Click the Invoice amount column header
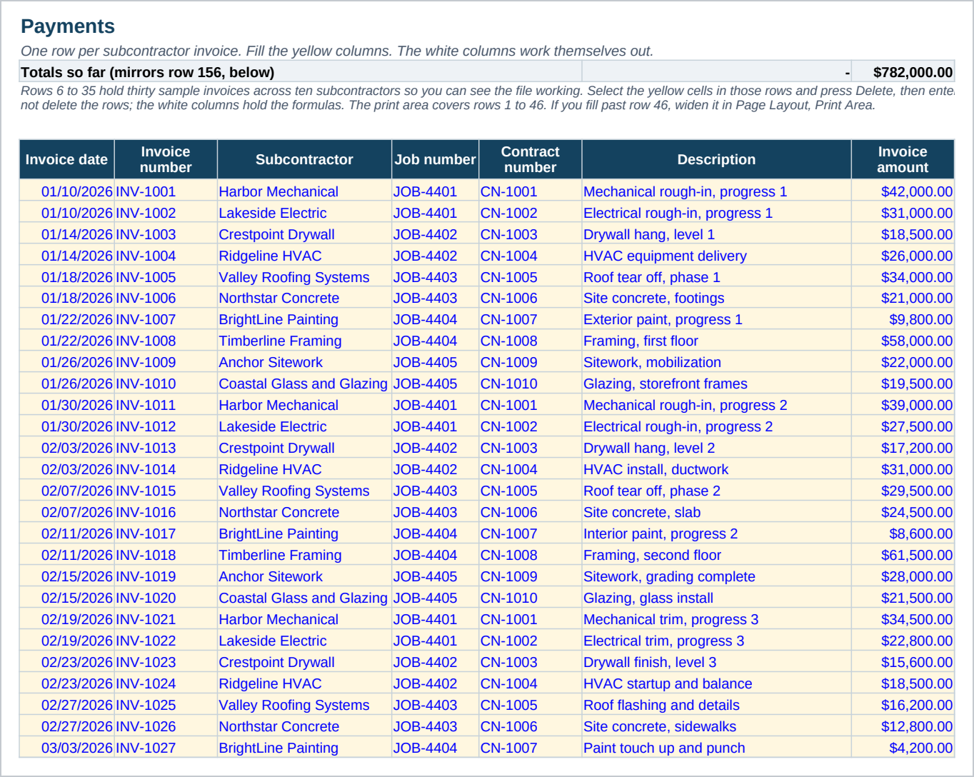Viewport: 974px width, 777px height. [x=903, y=159]
